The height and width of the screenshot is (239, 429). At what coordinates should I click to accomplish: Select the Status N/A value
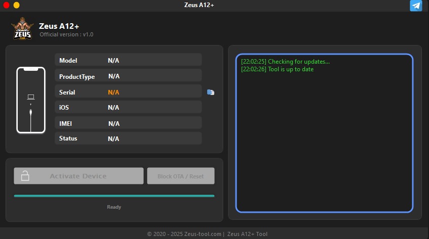tap(113, 138)
